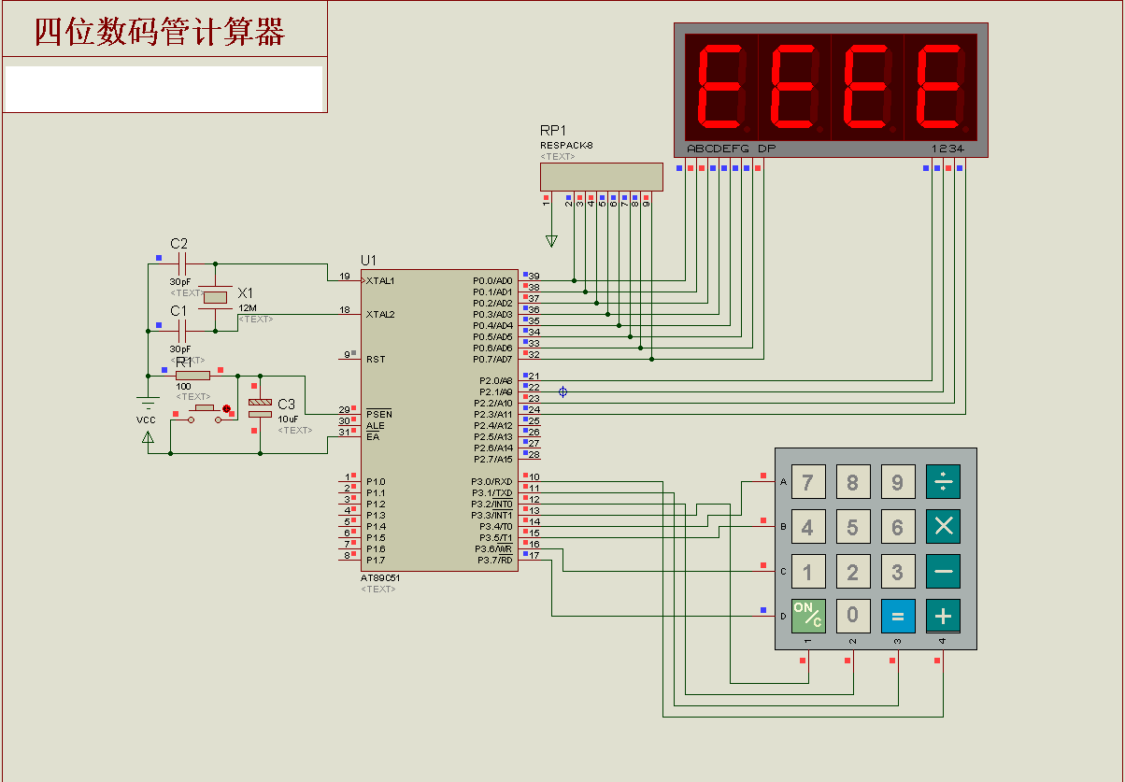Viewport: 1125px width, 782px height.
Task: Select resistor R1 symbol
Action: (193, 376)
